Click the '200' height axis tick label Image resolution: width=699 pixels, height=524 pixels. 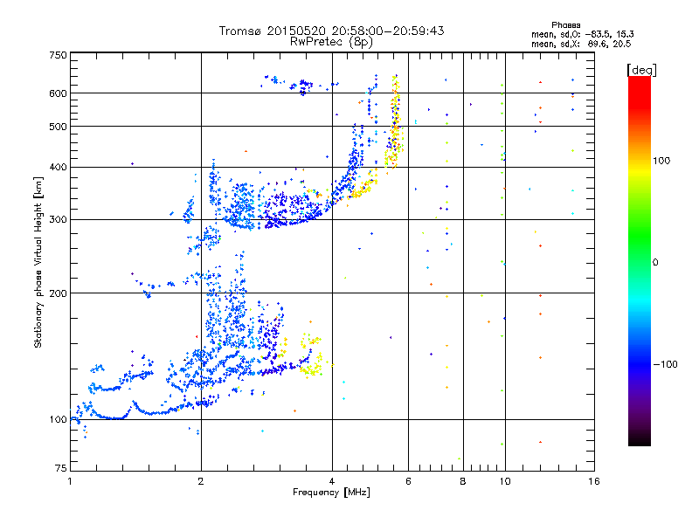coord(58,293)
